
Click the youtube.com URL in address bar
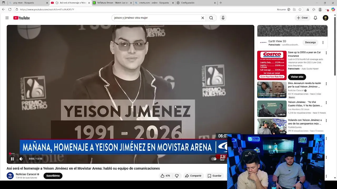click(47, 9)
